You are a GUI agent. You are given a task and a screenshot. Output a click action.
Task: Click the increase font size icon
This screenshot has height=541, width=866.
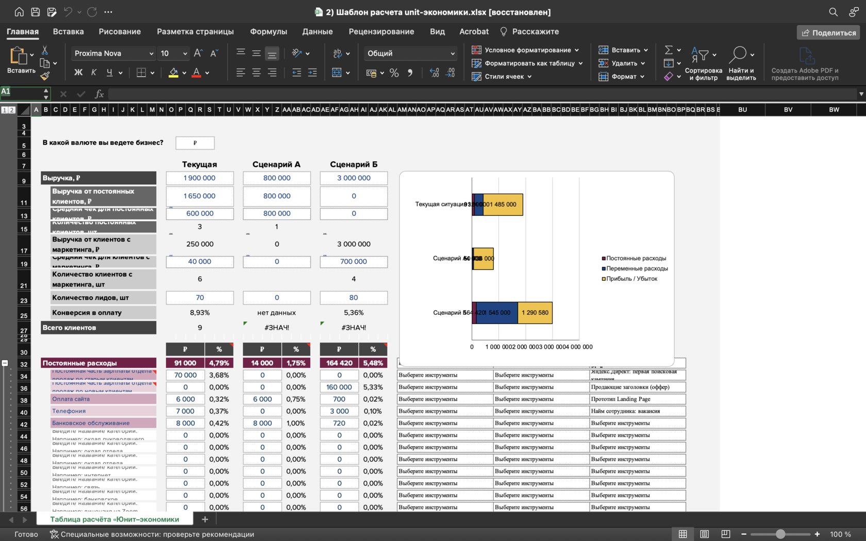coord(198,53)
